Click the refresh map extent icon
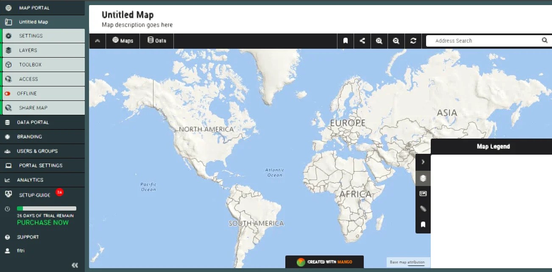Screen dimensions: 552x272 (x=413, y=41)
